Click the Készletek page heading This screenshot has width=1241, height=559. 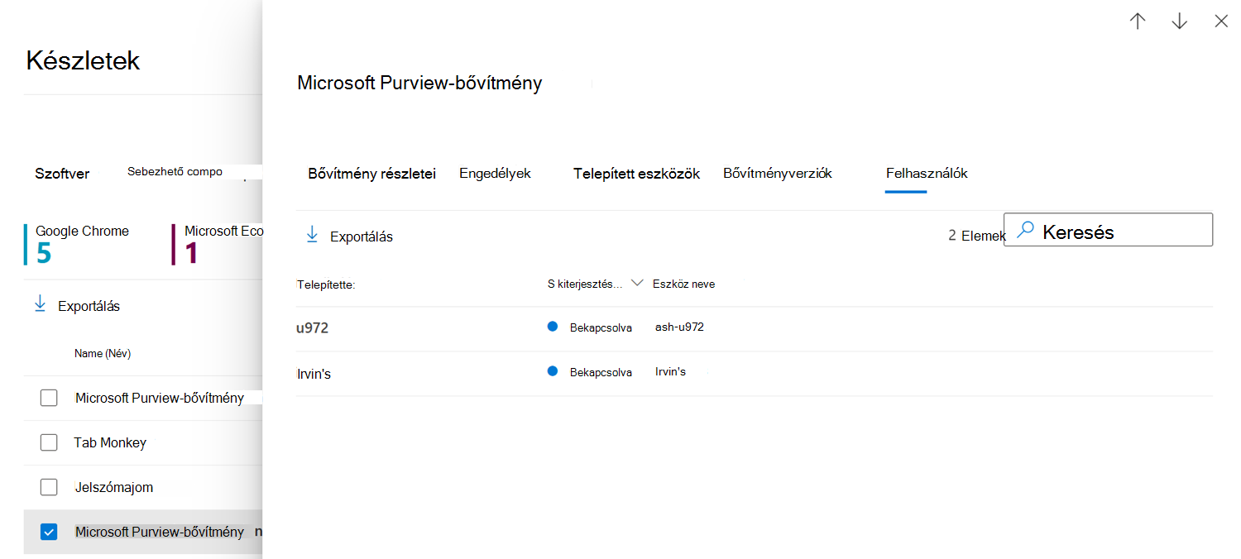[84, 60]
